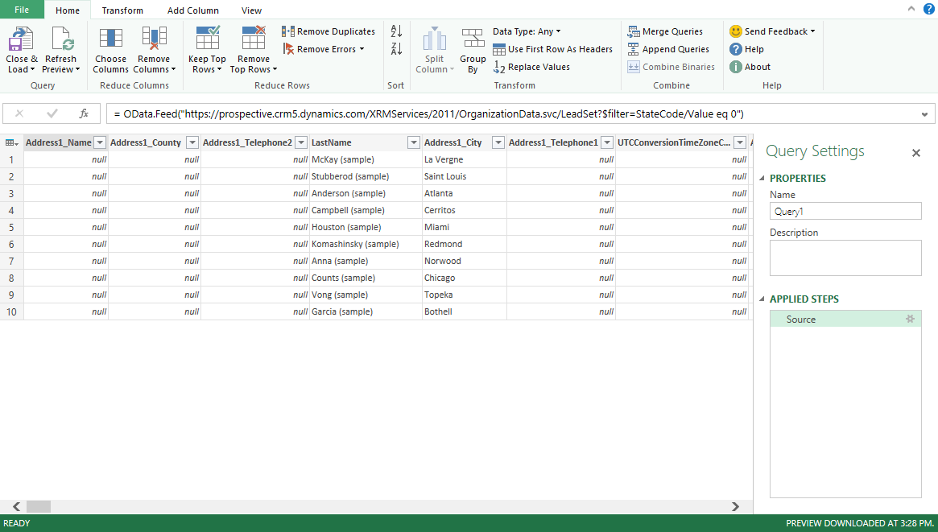Click the Source step gear icon

click(x=910, y=320)
